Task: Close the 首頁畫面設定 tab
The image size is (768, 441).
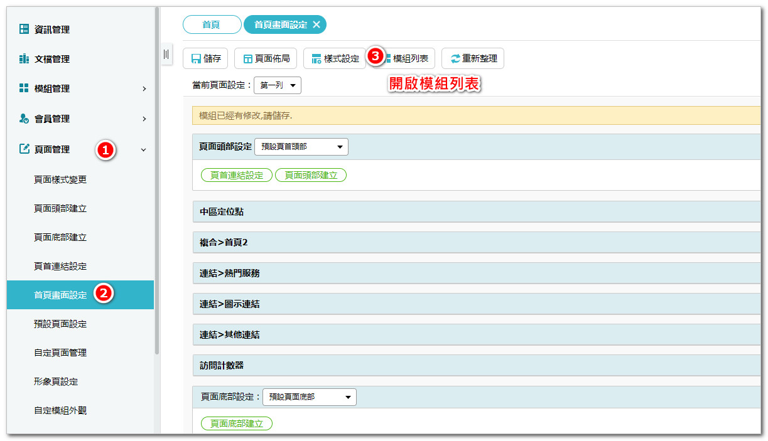Action: pos(316,24)
